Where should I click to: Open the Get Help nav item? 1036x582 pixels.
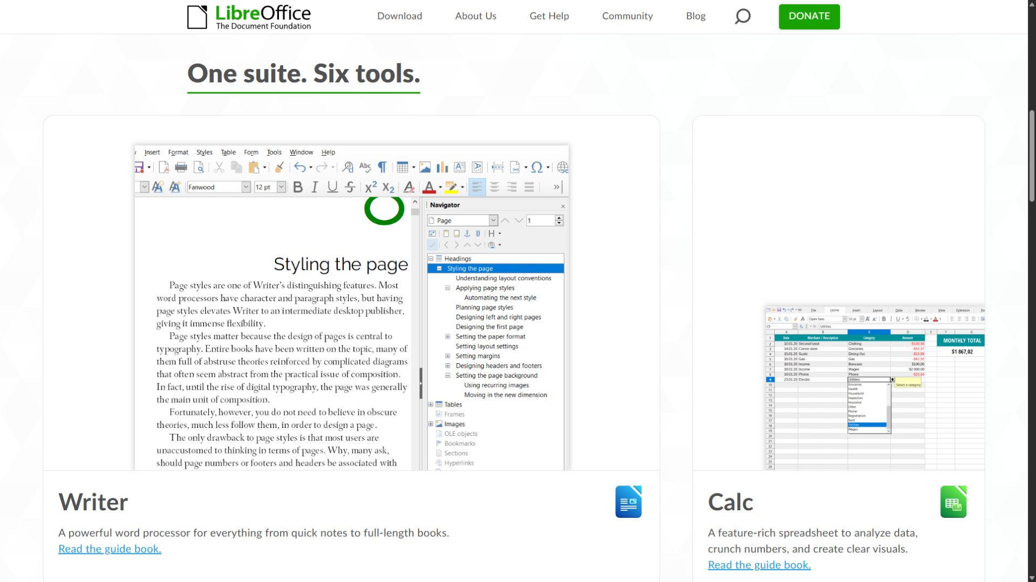tap(549, 16)
